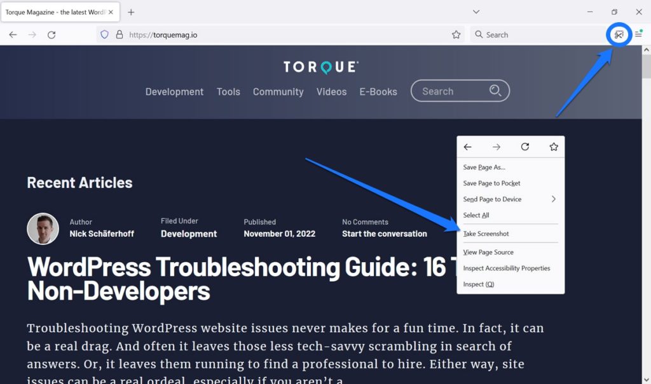Image resolution: width=651 pixels, height=384 pixels.
Task: Click the November 01, 2022 date
Action: pyautogui.click(x=280, y=234)
